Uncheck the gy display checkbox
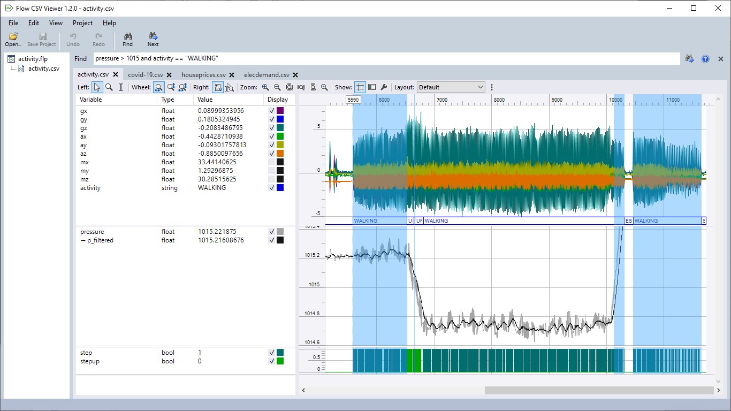The image size is (731, 411). point(272,119)
